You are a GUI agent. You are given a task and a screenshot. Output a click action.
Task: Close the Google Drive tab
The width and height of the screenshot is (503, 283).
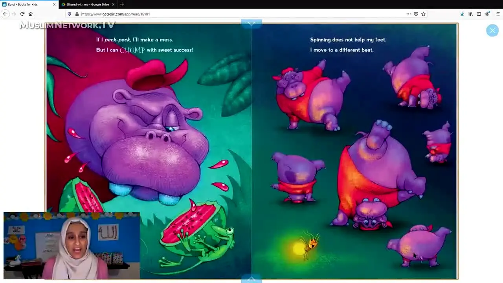[x=113, y=4]
